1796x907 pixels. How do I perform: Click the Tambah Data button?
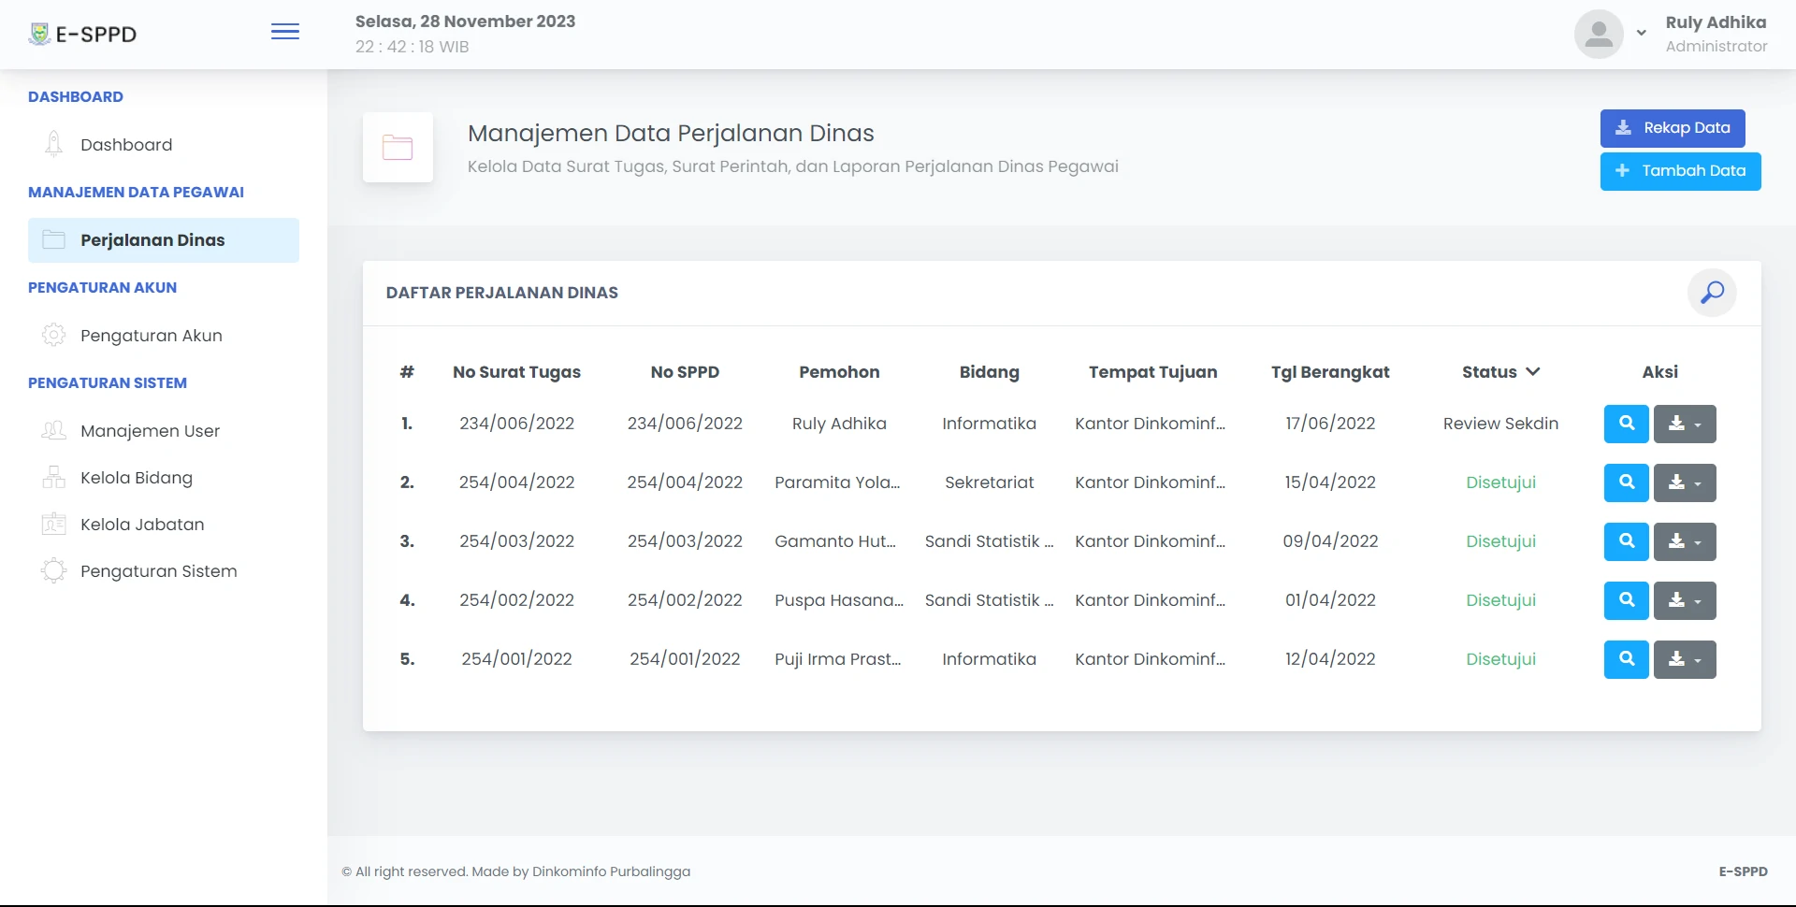pyautogui.click(x=1680, y=171)
